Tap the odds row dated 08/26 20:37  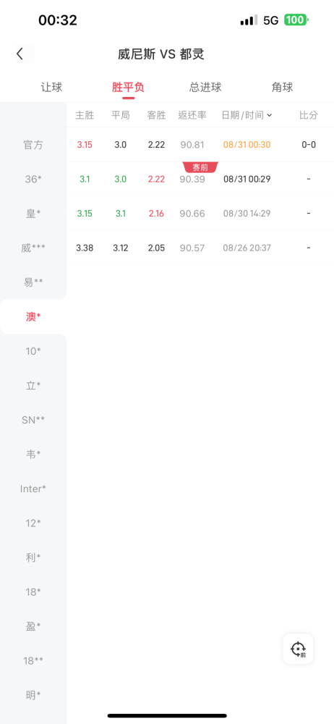[200, 248]
